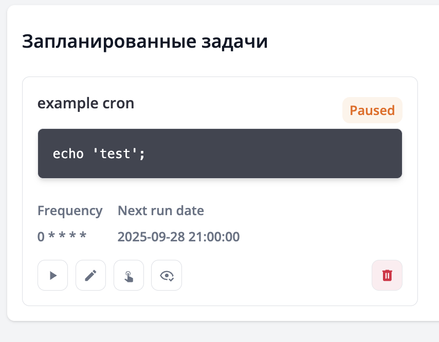This screenshot has height=342, width=439.
Task: Click the 'echo' keyword in code block
Action: [68, 154]
